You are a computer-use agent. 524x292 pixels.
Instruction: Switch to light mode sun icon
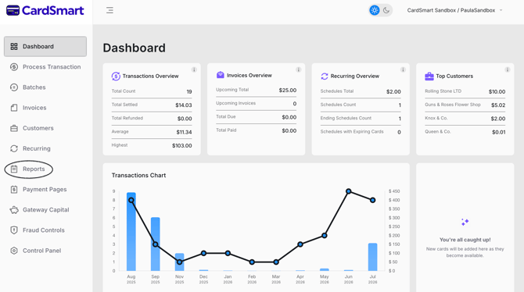point(375,10)
